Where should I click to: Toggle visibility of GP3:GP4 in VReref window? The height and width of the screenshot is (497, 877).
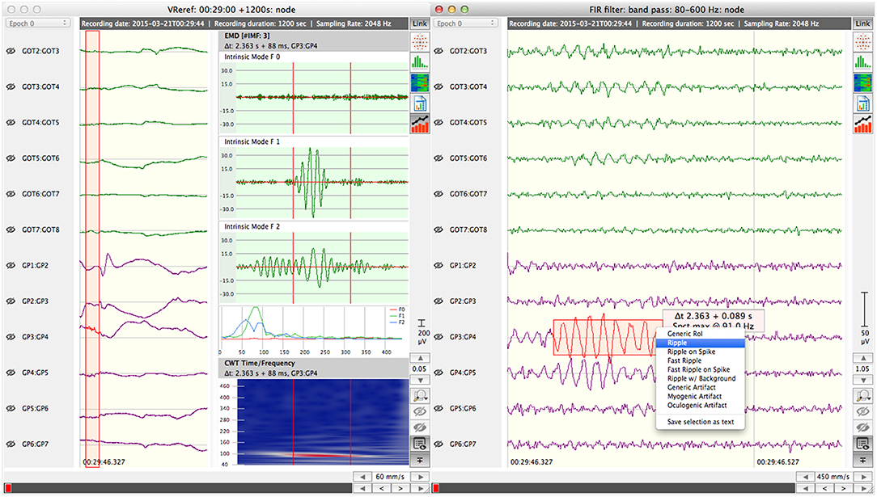11,337
